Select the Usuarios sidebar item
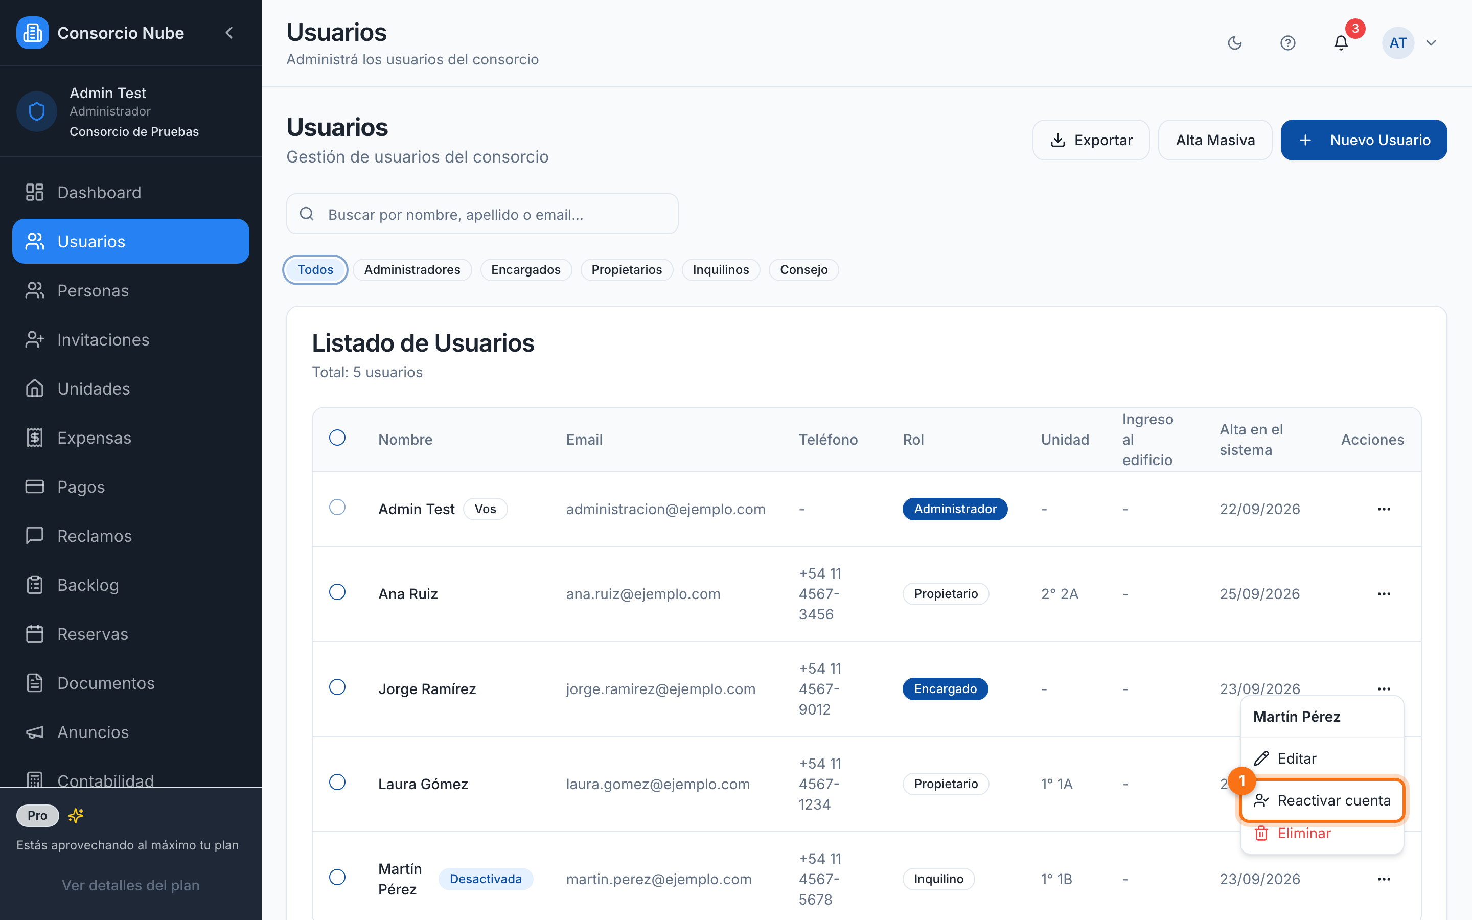This screenshot has width=1472, height=920. 131,242
